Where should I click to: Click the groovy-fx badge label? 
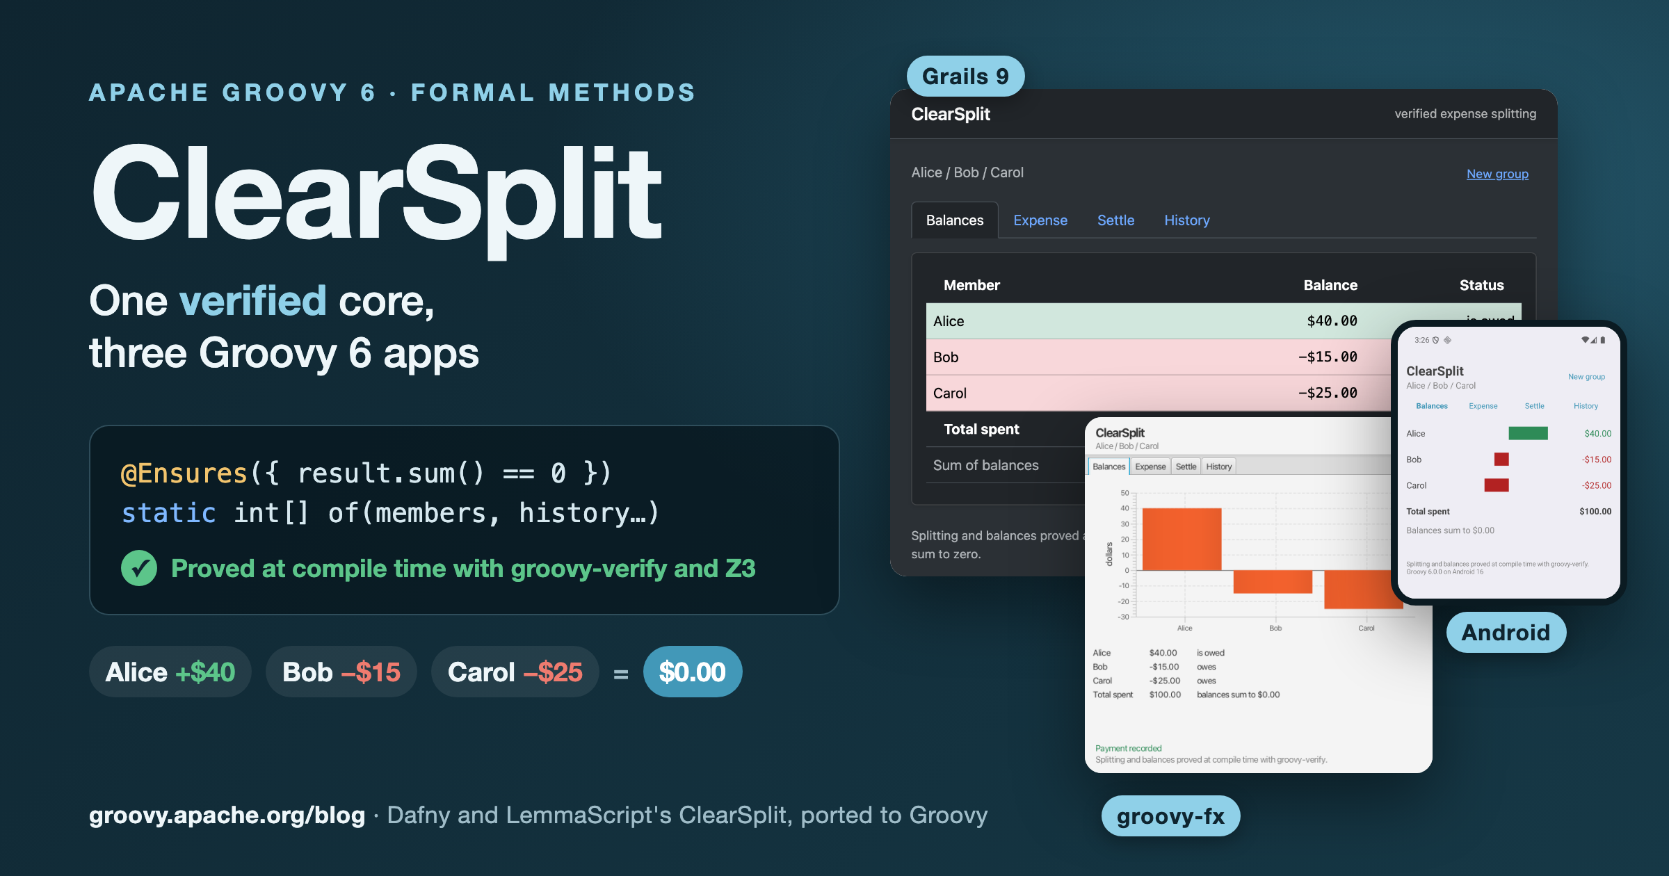coord(1170,816)
